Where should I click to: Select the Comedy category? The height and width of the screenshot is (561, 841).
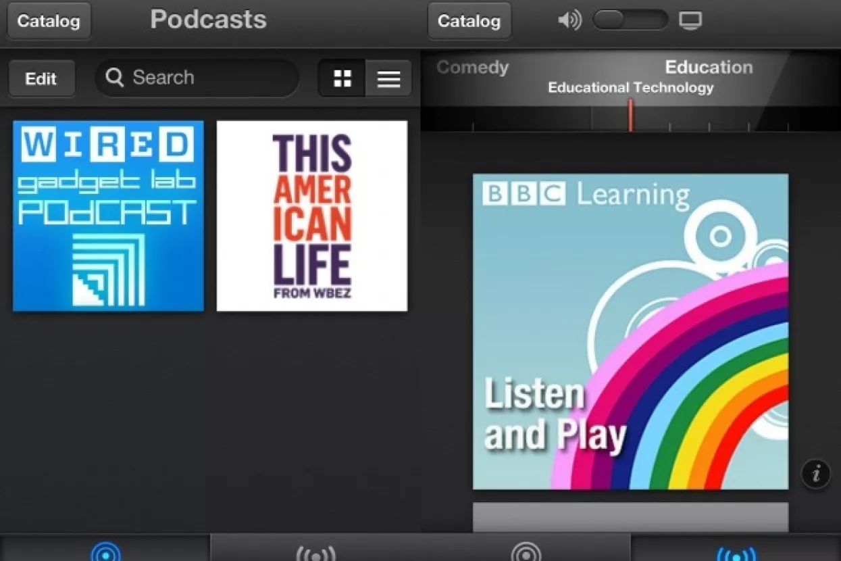click(472, 68)
